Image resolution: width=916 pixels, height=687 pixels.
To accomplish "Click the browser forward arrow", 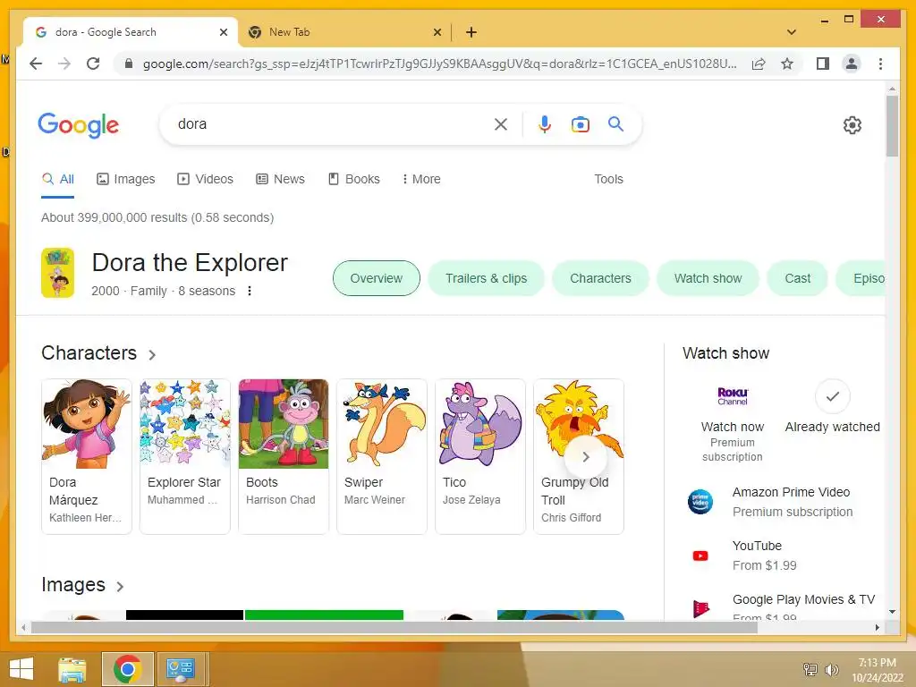I will click(x=64, y=64).
